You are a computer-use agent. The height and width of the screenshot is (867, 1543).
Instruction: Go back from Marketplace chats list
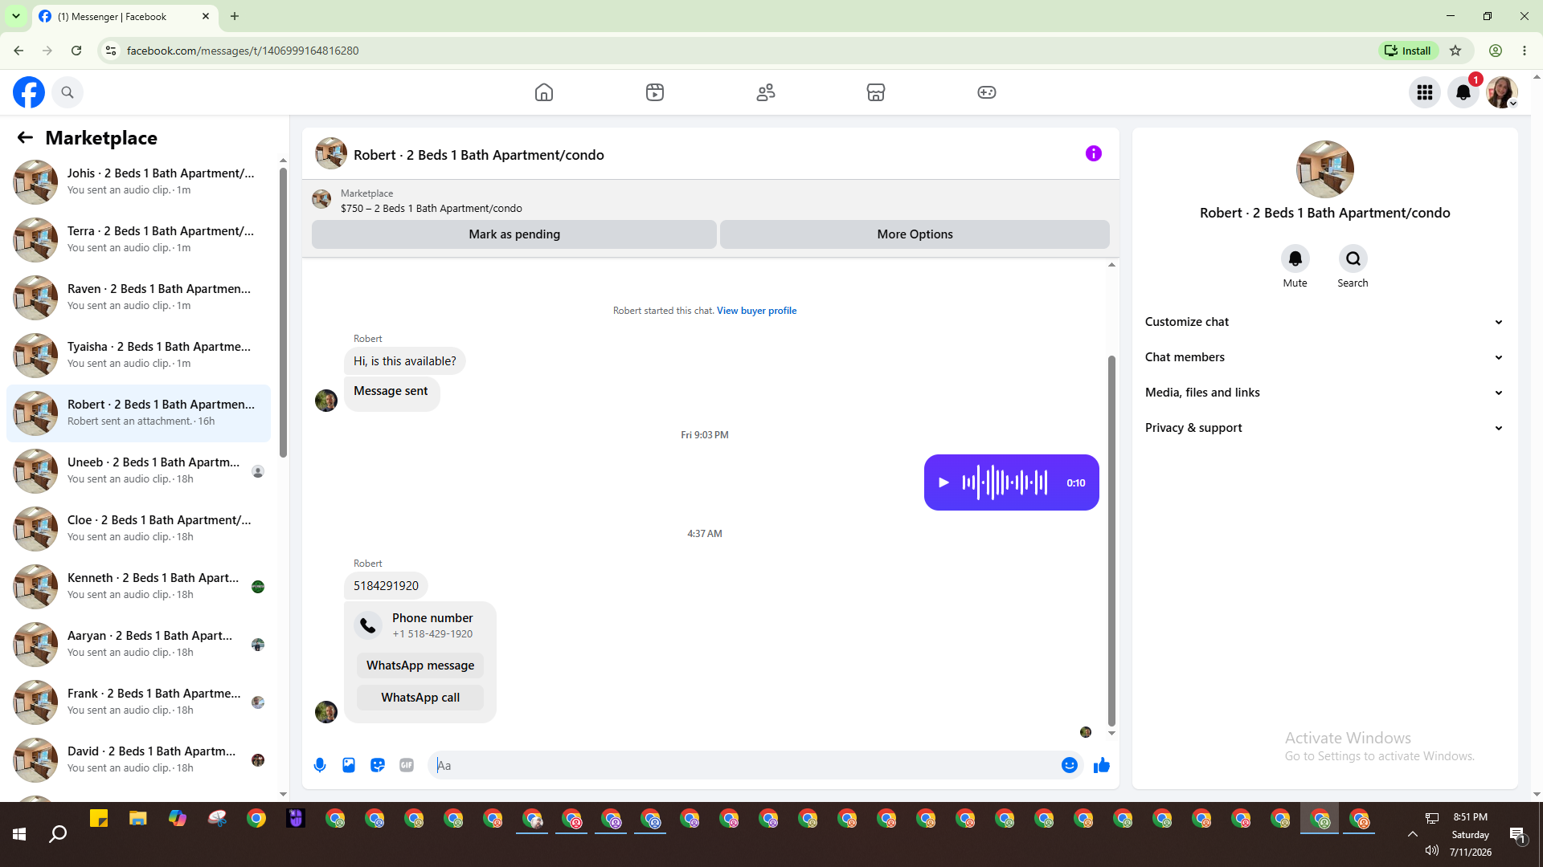[25, 138]
